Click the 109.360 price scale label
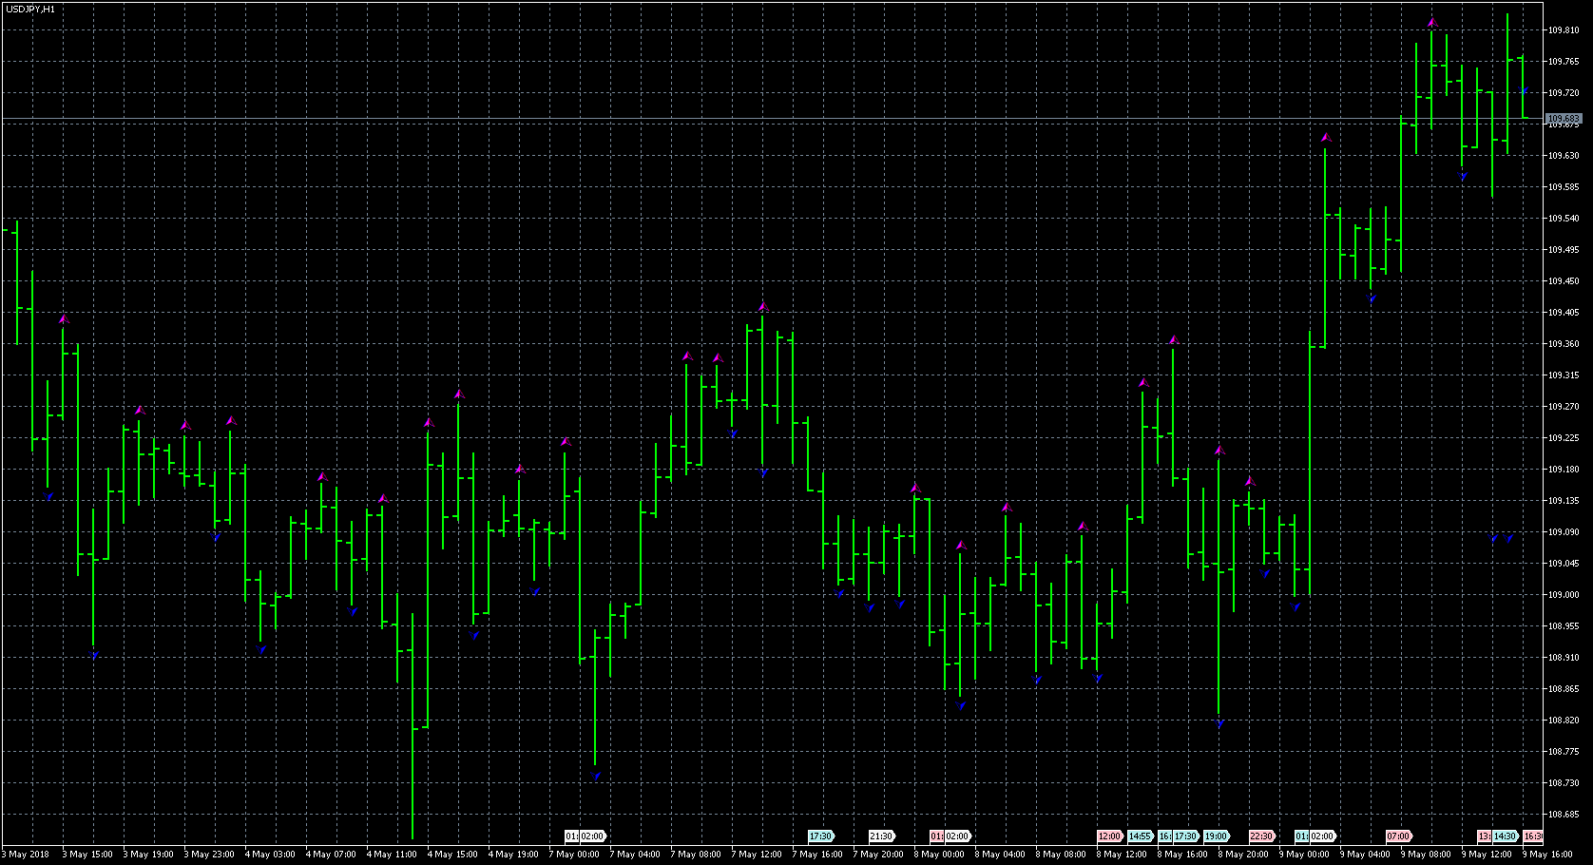Image resolution: width=1593 pixels, height=865 pixels. (x=1564, y=344)
